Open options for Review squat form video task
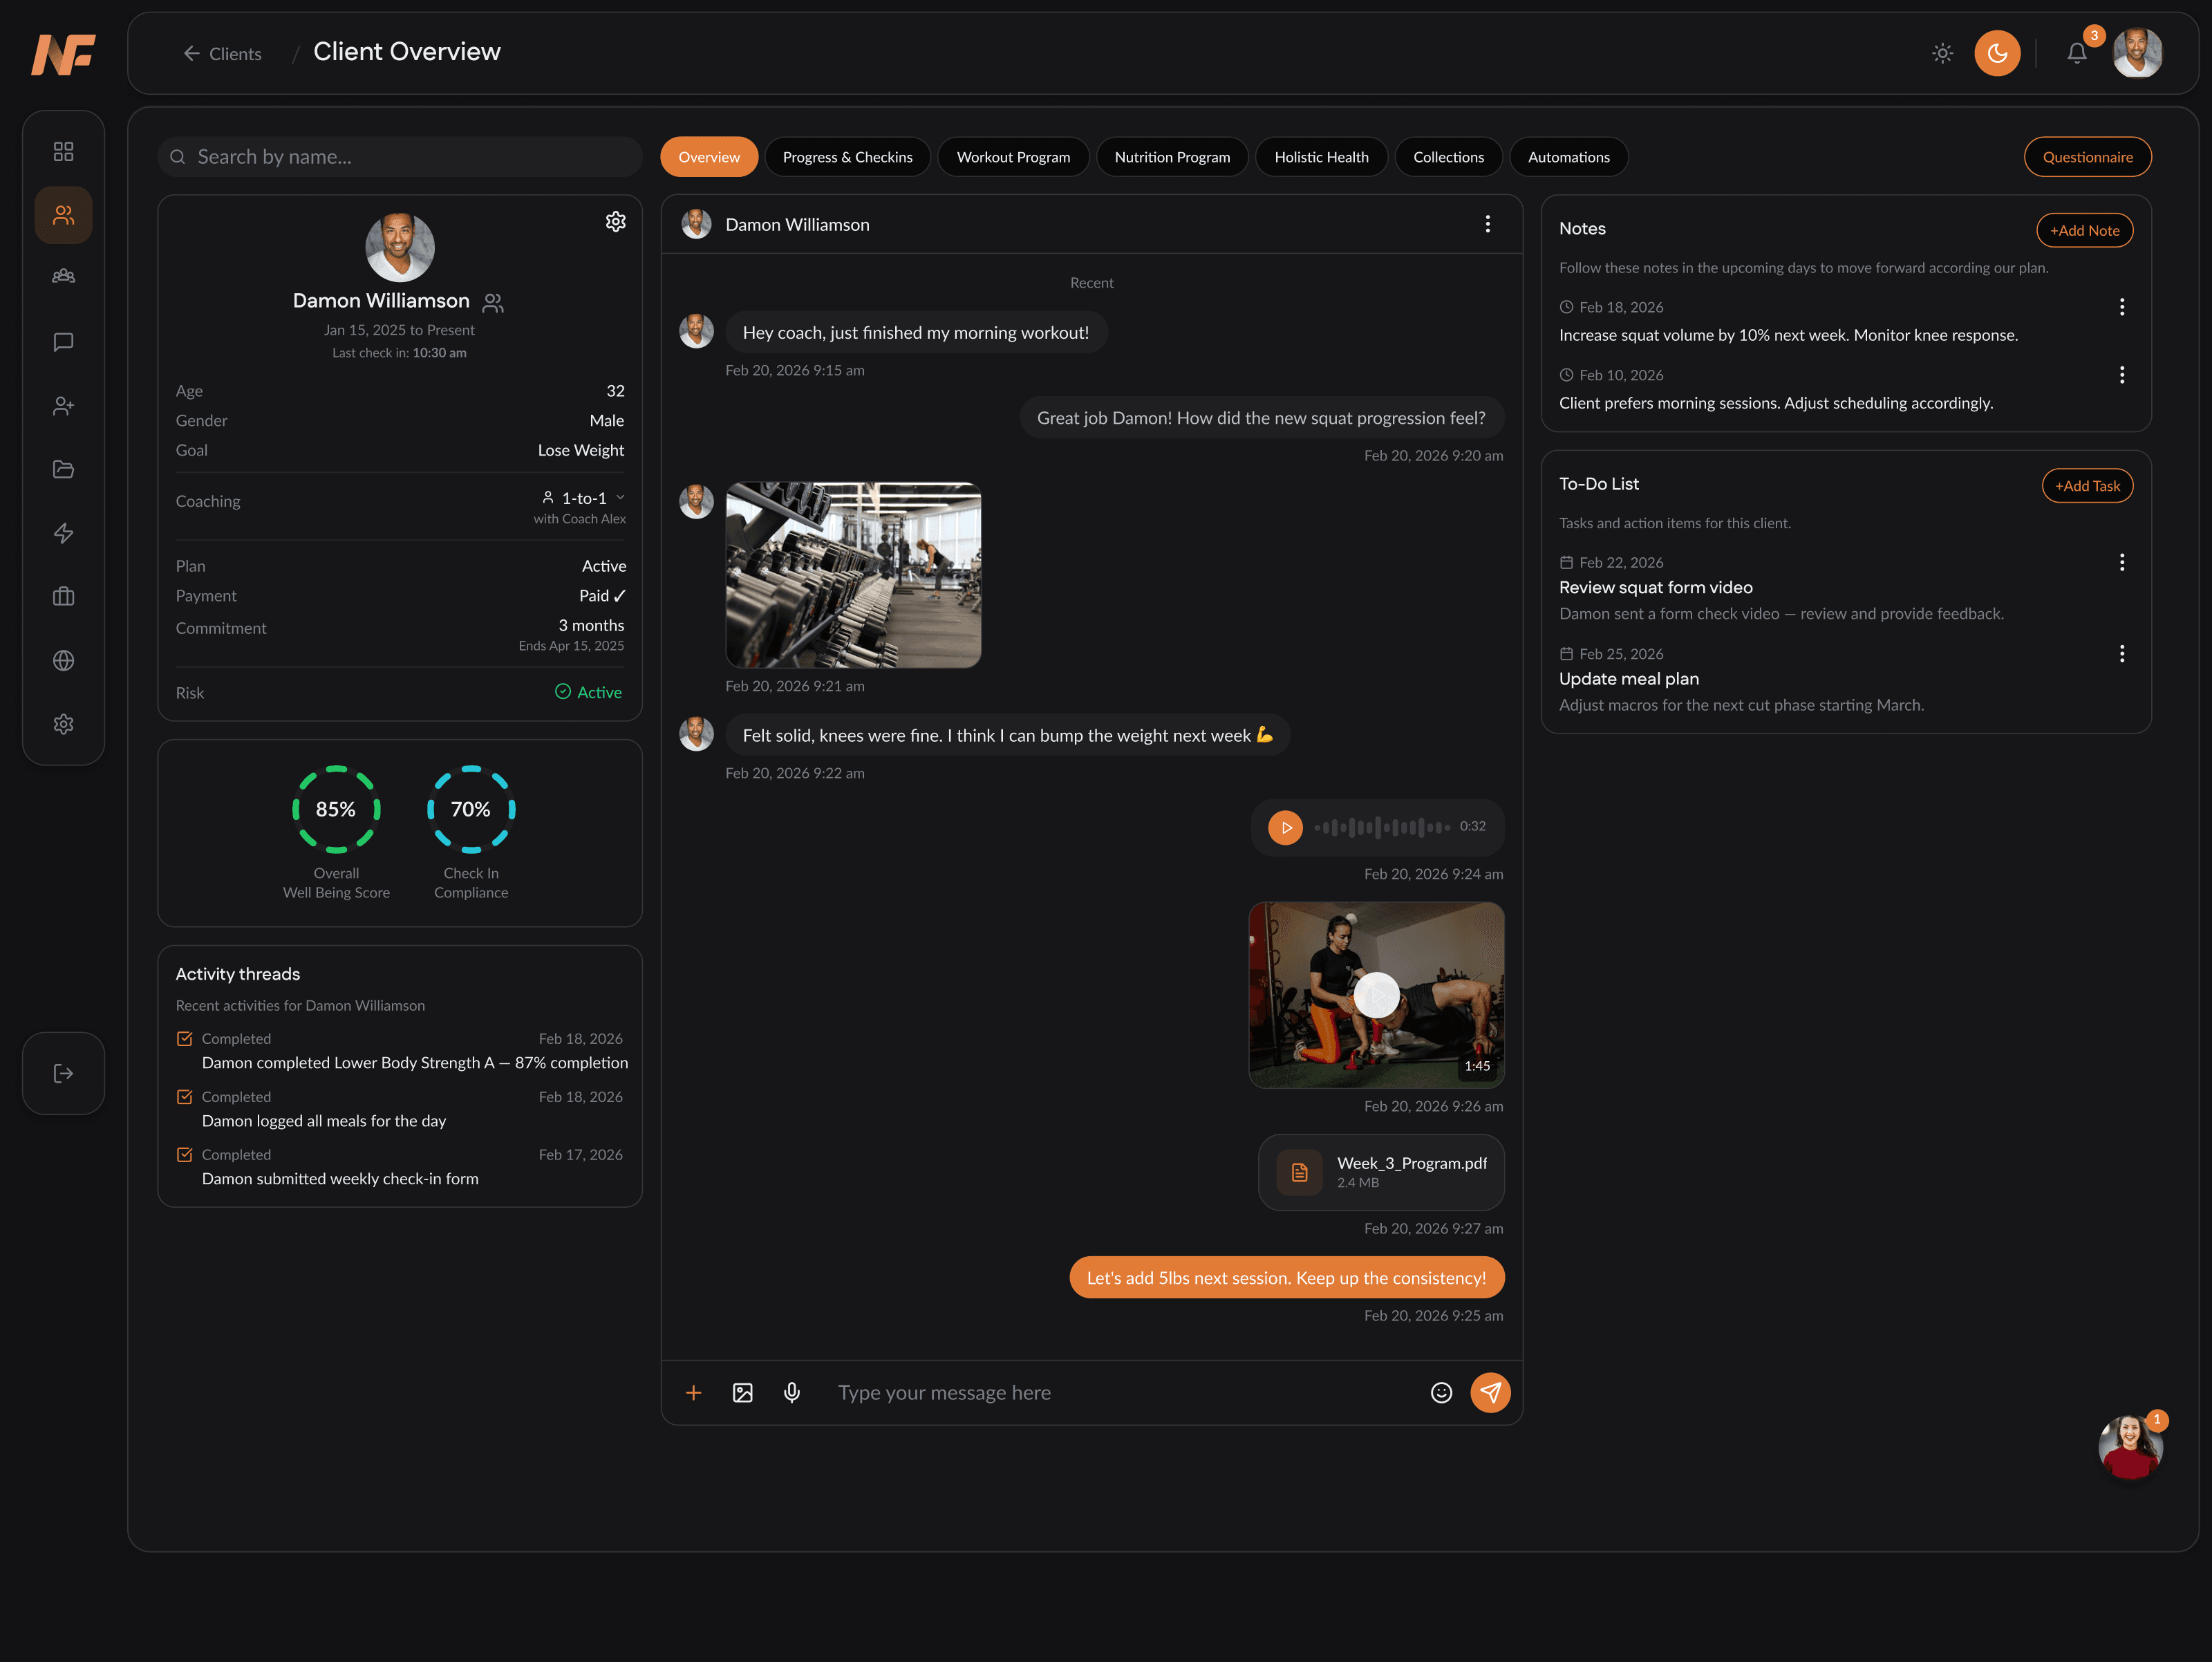The width and height of the screenshot is (2212, 1662). [2121, 562]
